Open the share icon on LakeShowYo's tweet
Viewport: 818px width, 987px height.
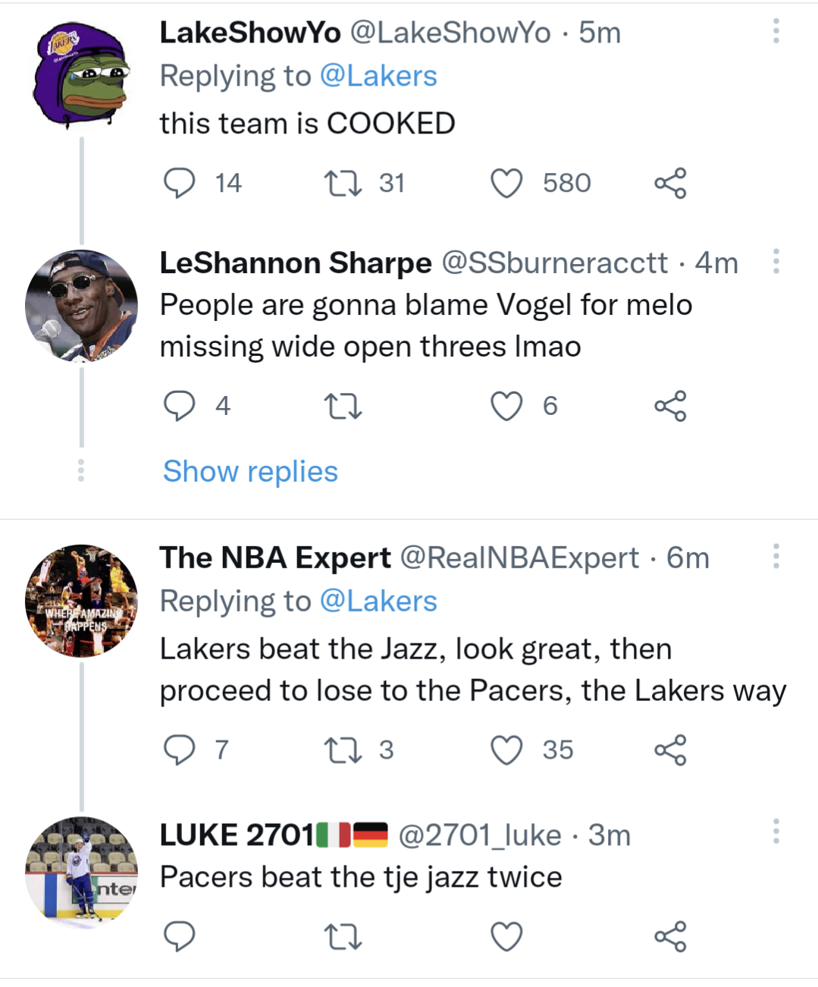pyautogui.click(x=671, y=182)
